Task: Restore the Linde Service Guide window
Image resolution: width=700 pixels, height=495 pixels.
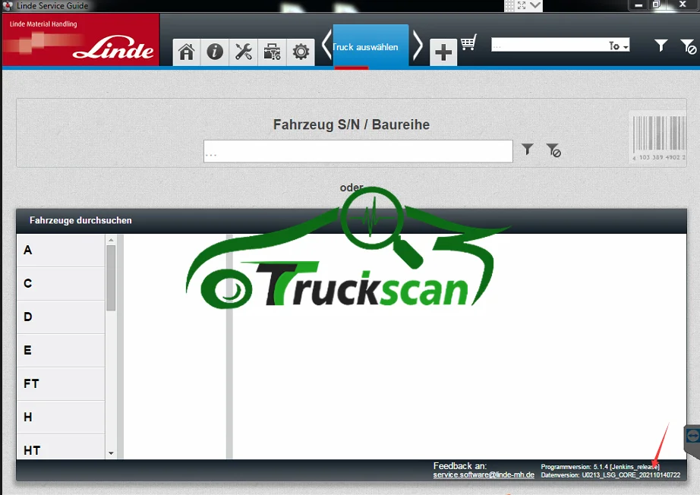Action: tap(657, 5)
